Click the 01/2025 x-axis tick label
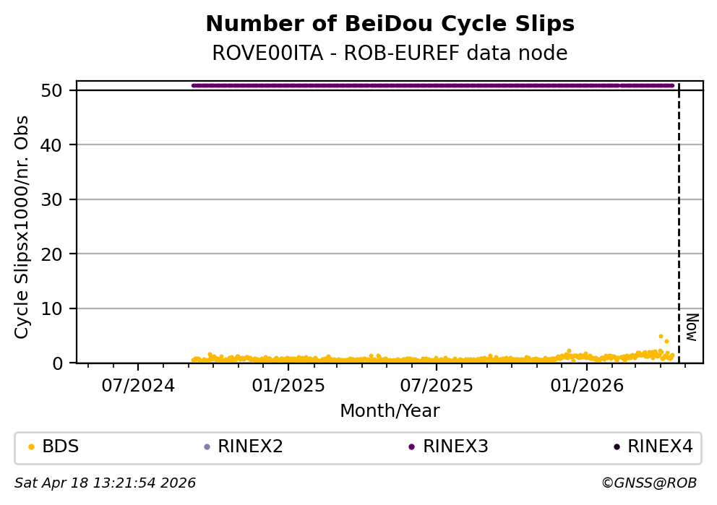This screenshot has width=717, height=505. [288, 386]
